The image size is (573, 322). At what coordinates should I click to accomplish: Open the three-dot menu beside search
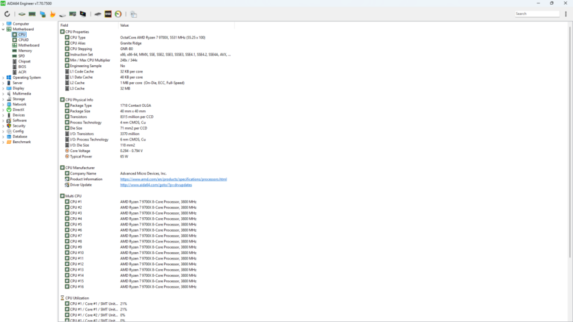click(566, 14)
